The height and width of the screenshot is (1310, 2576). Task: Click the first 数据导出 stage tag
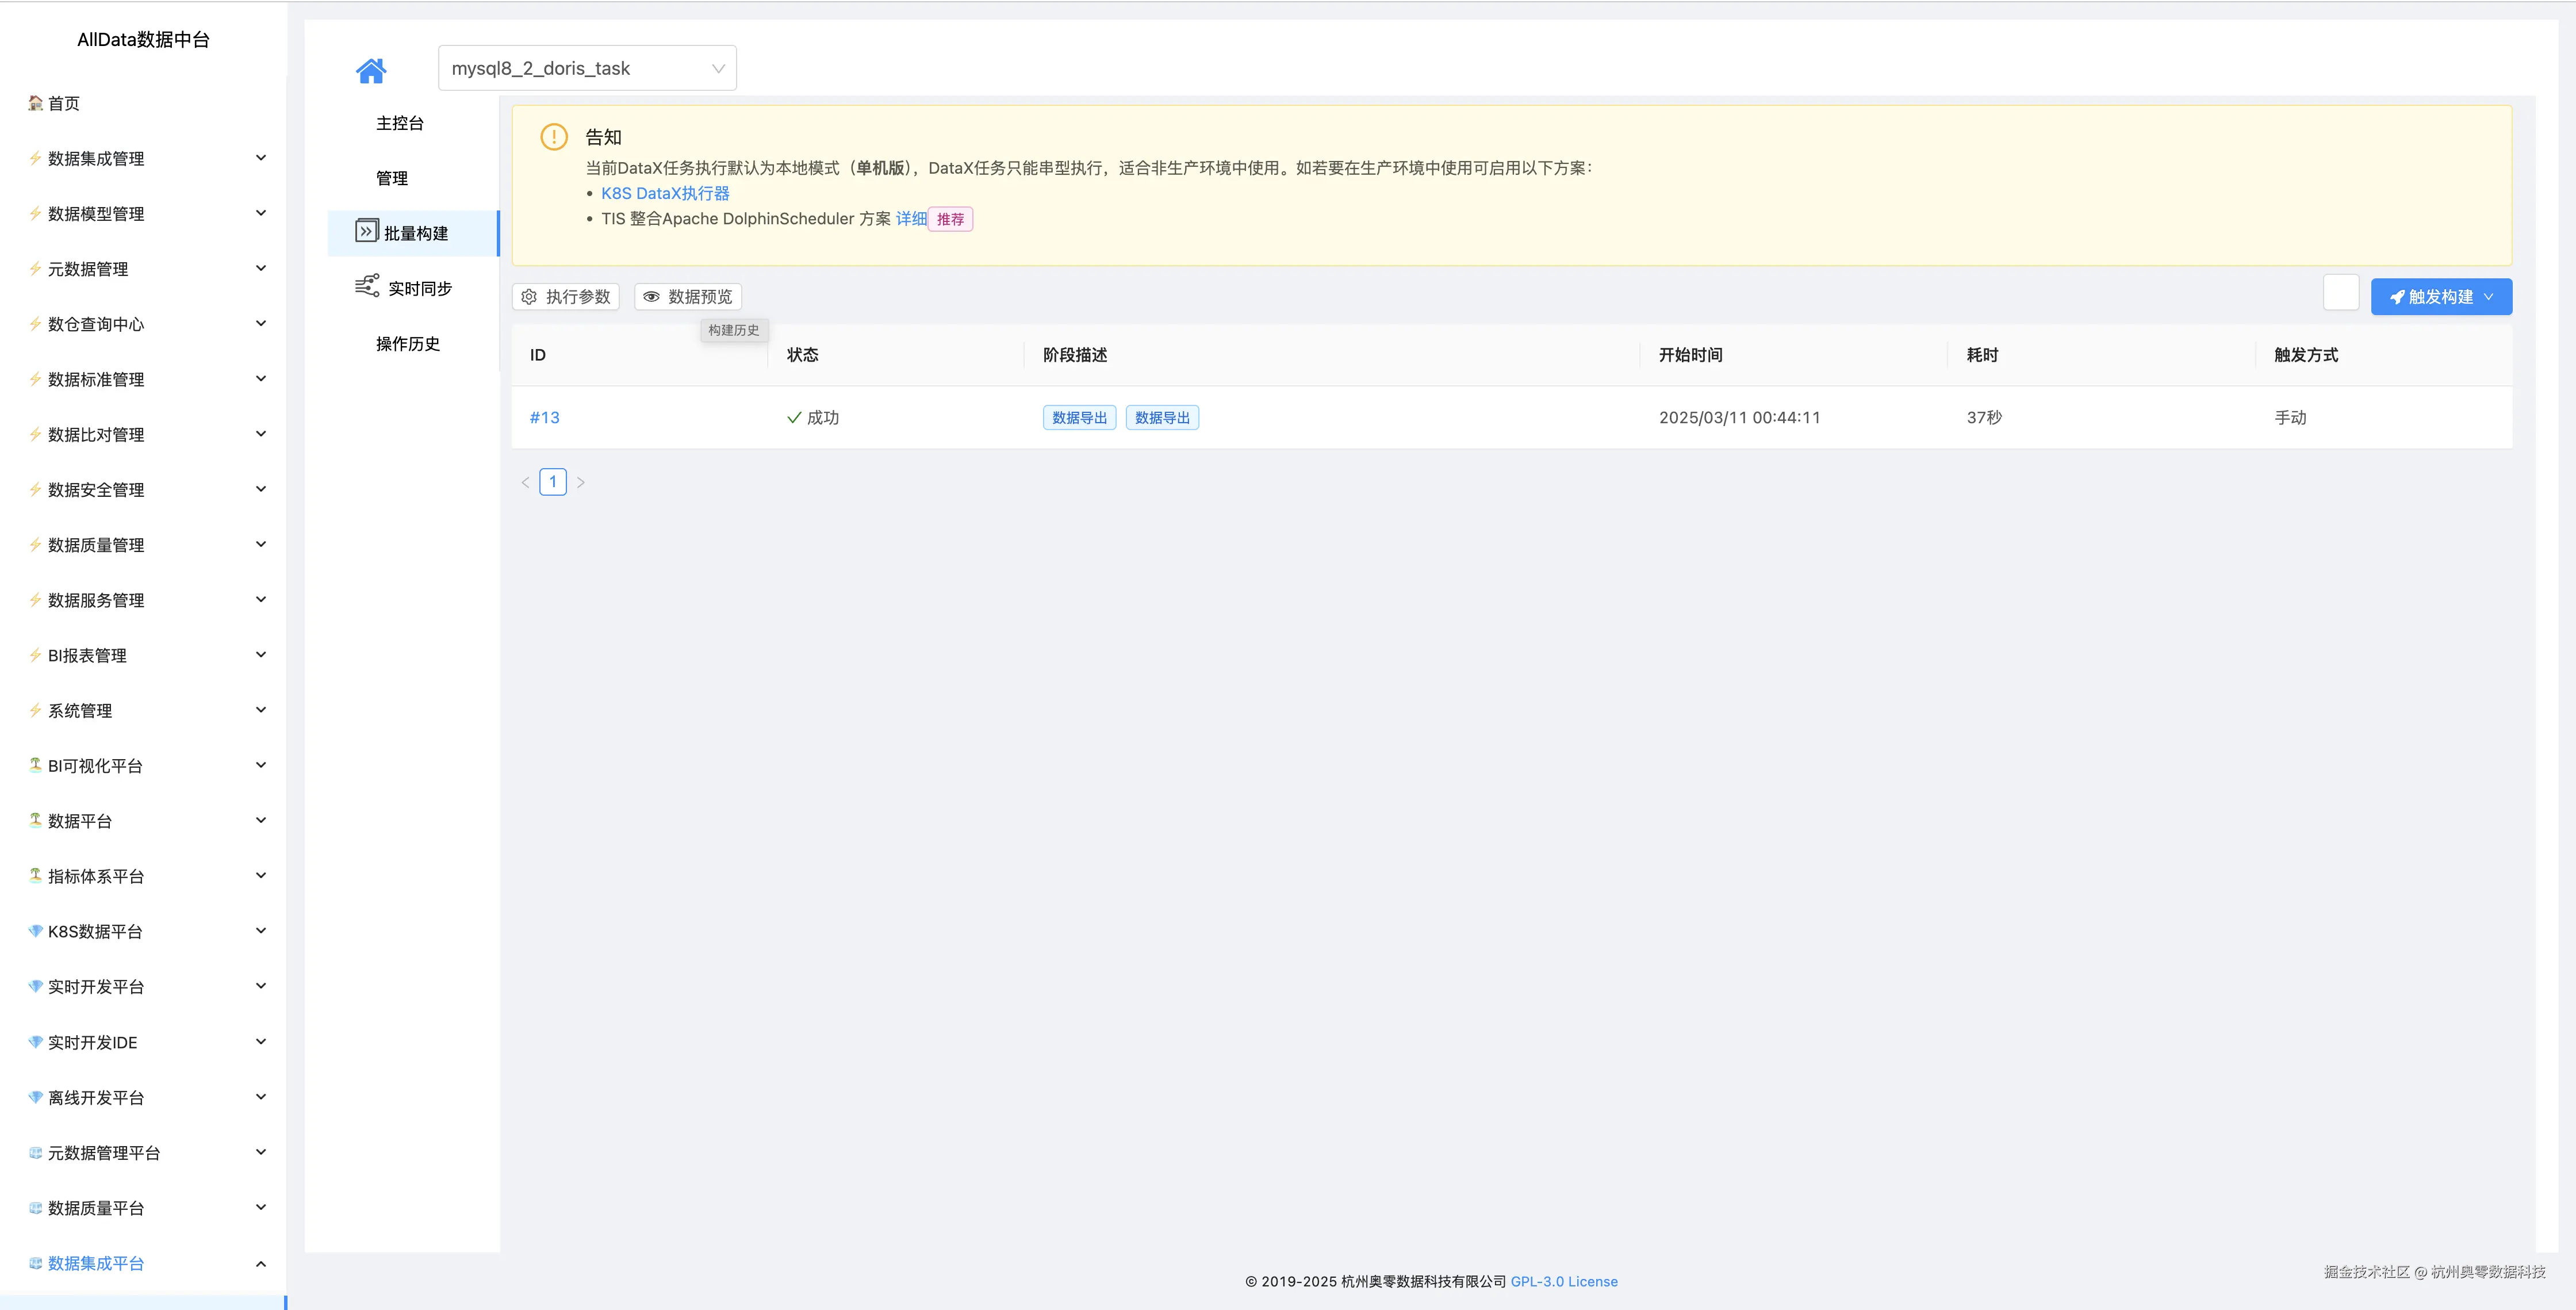point(1079,417)
